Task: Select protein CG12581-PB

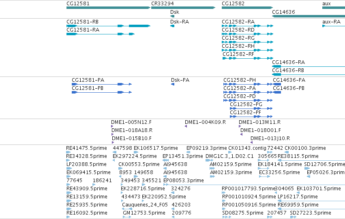Action: pos(102,92)
